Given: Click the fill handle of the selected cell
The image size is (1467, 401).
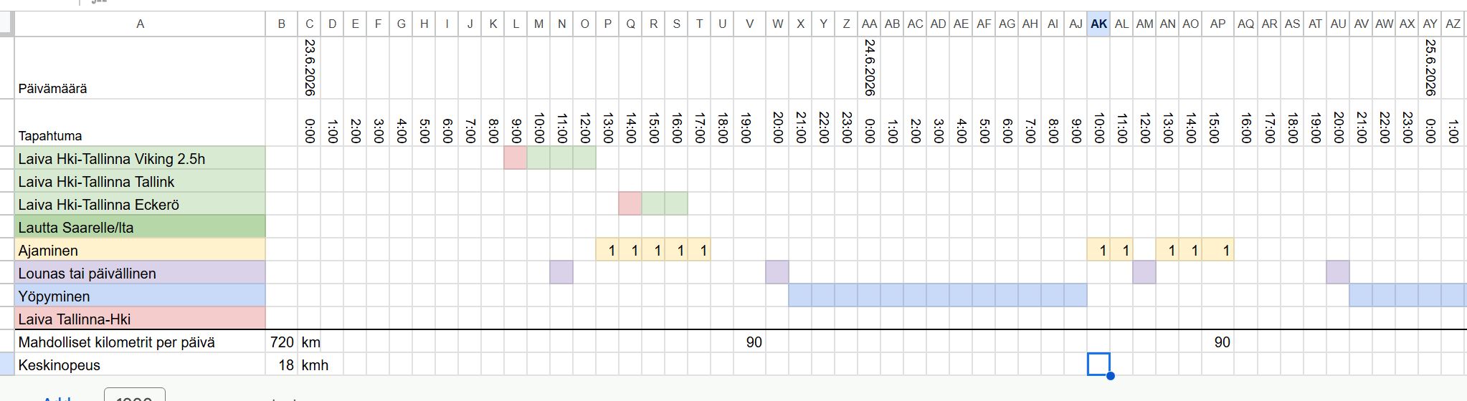Looking at the screenshot, I should click(x=1110, y=375).
